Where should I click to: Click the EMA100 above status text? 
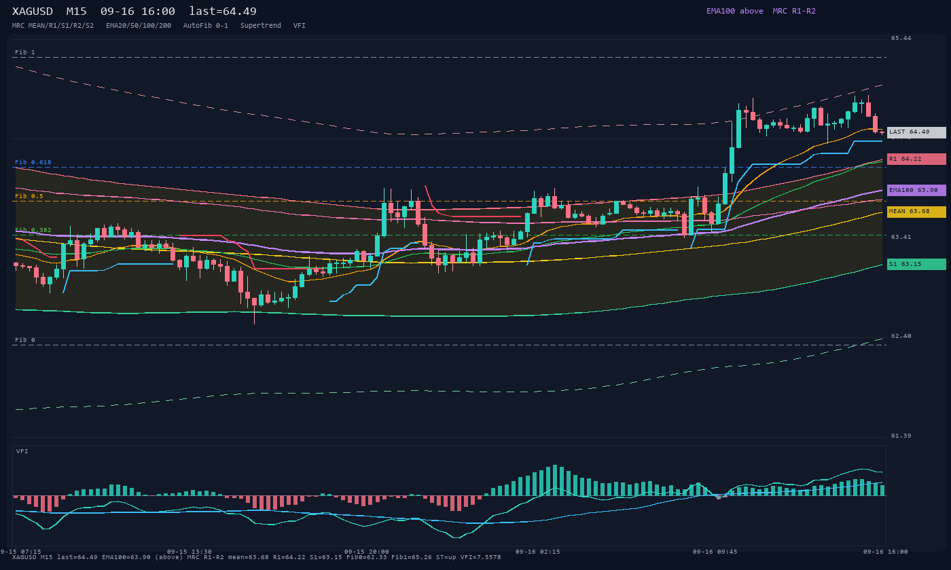tap(735, 11)
